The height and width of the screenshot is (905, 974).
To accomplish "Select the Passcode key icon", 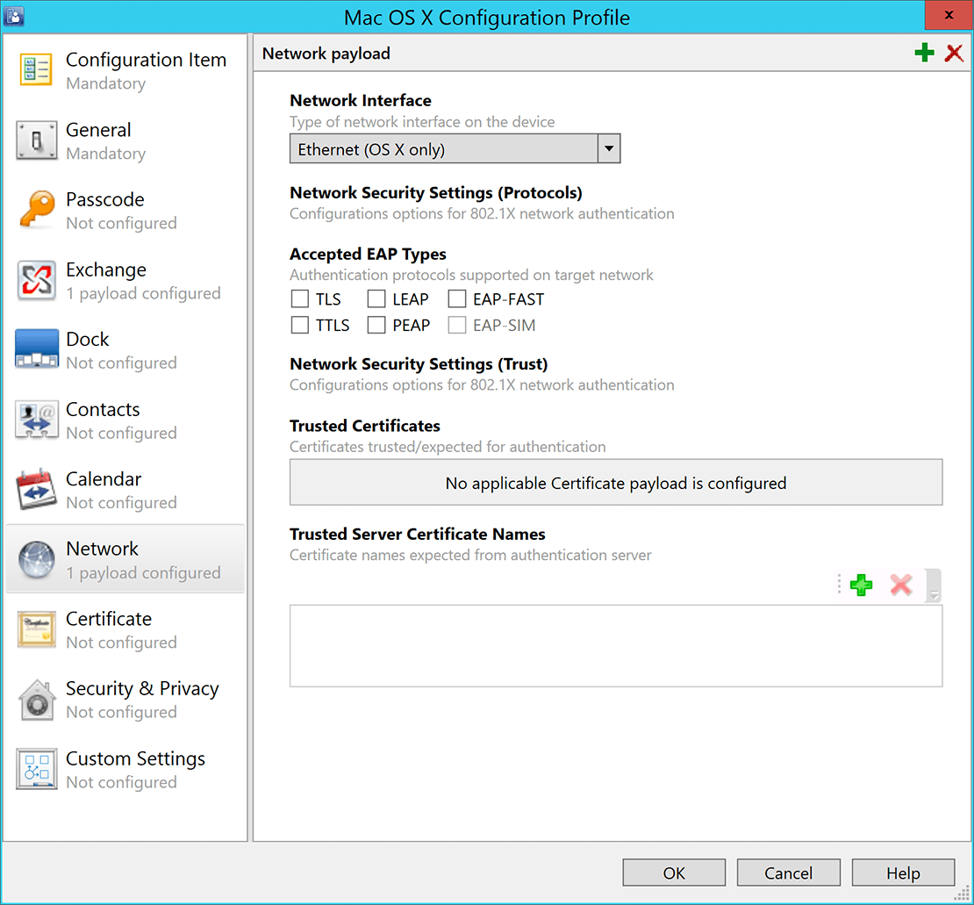I will pyautogui.click(x=37, y=211).
